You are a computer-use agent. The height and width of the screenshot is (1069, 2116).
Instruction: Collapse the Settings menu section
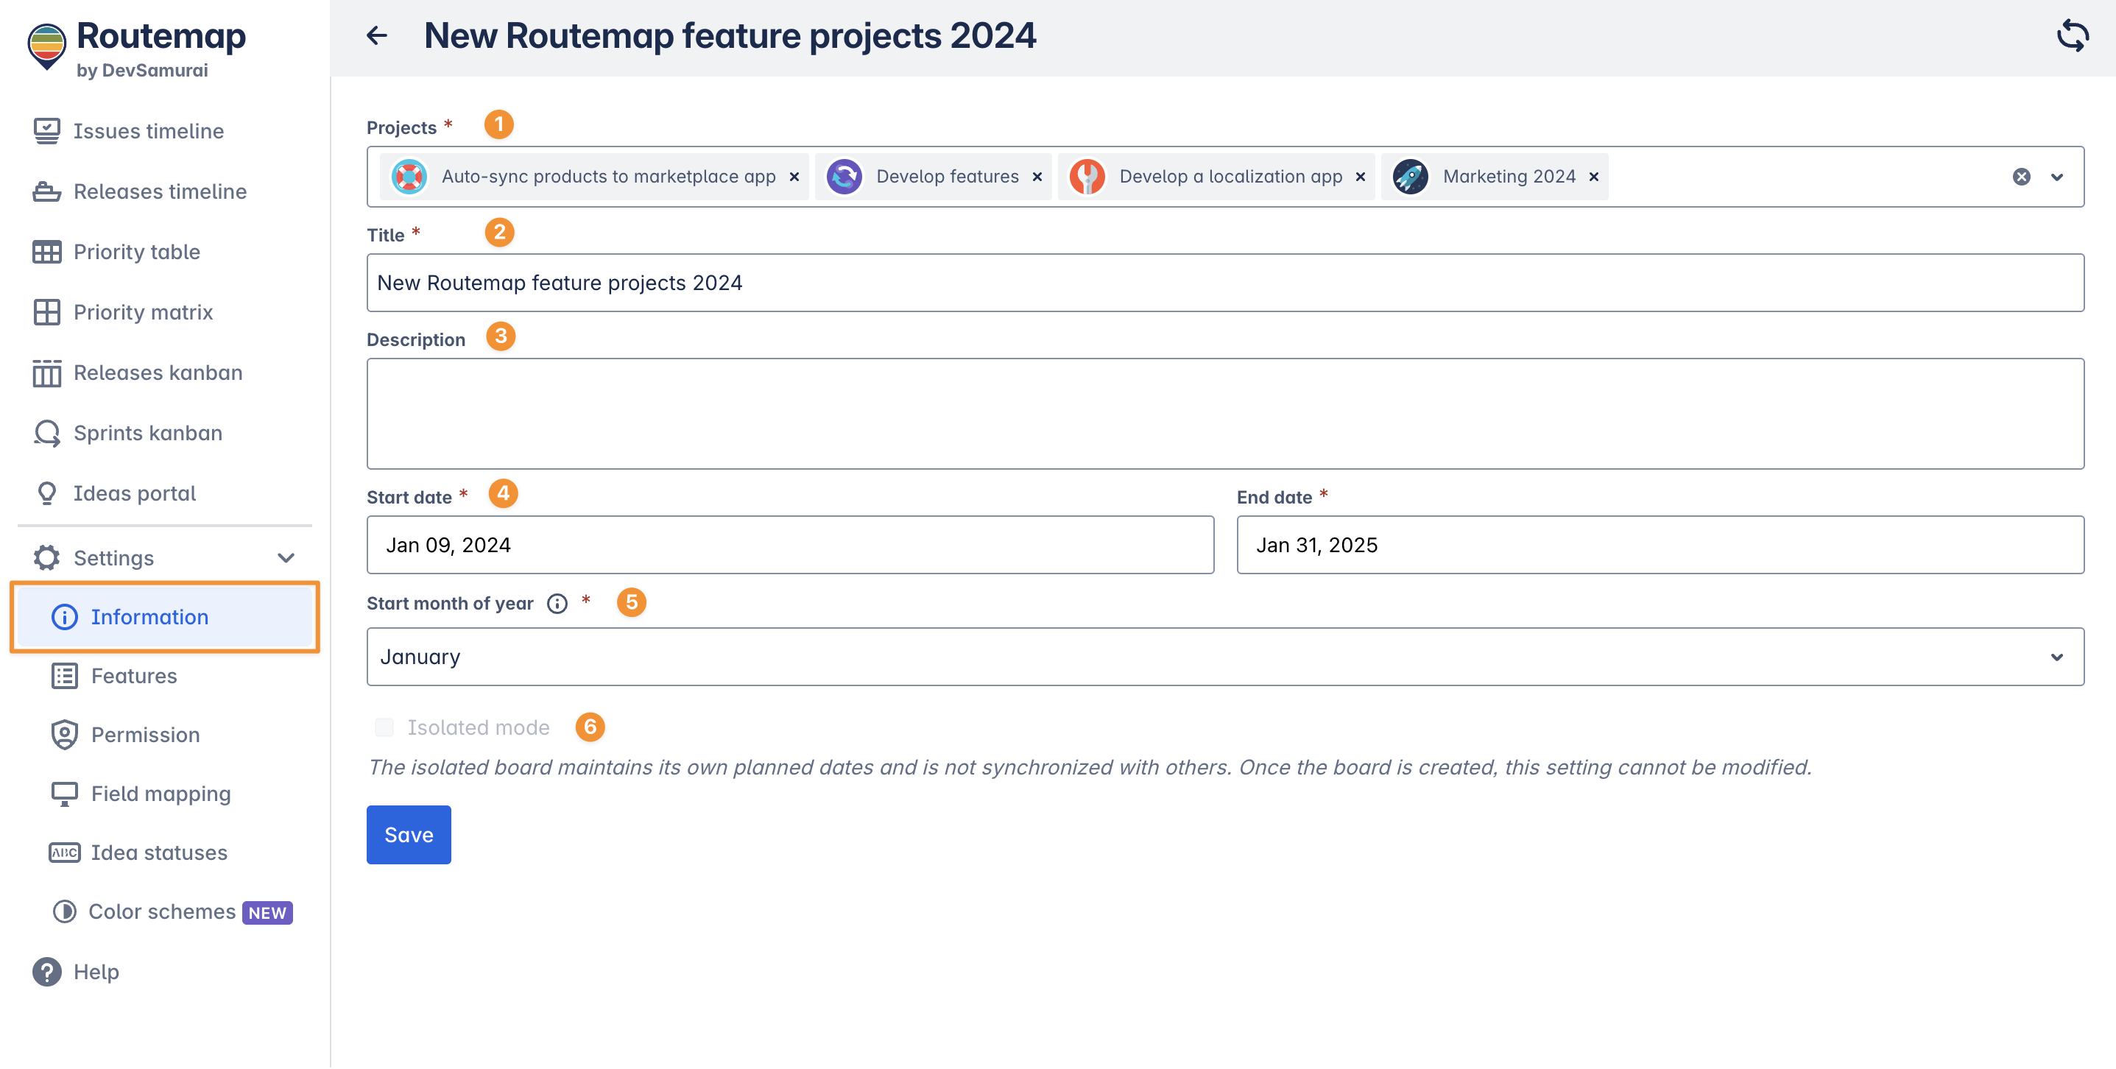pos(286,558)
